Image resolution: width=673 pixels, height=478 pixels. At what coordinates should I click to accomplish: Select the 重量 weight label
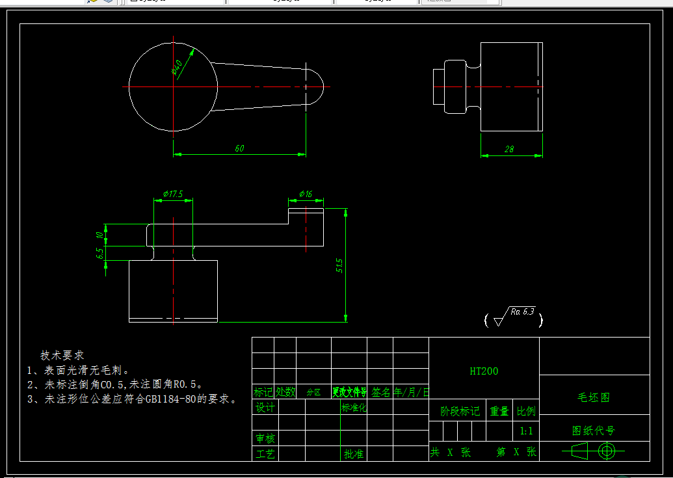(499, 411)
